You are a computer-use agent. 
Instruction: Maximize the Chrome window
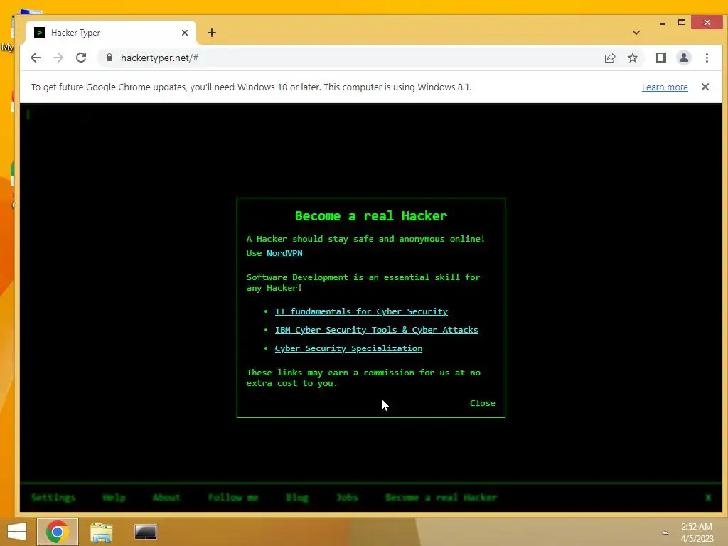click(x=682, y=22)
